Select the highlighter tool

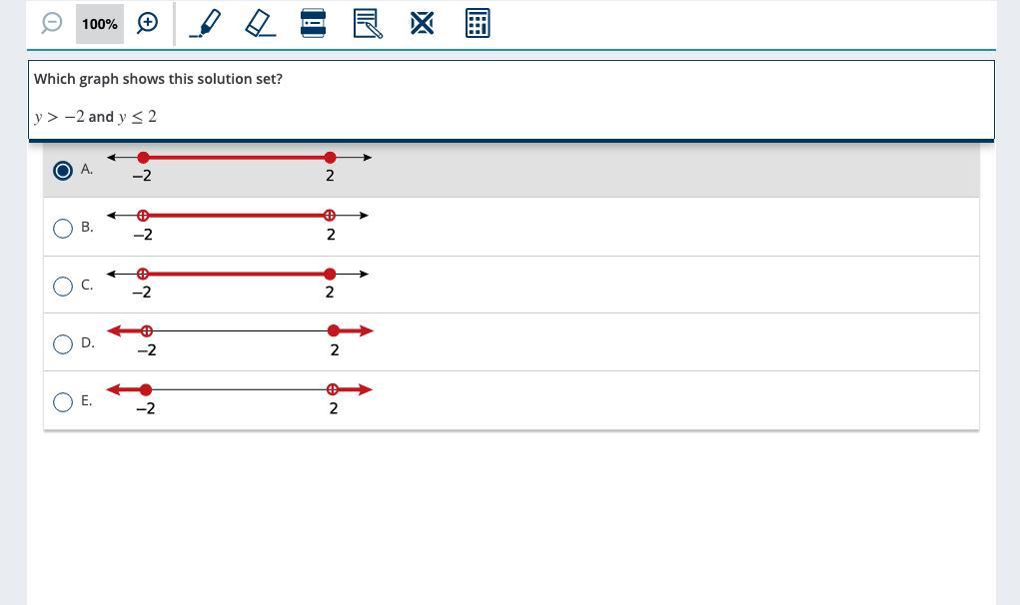pyautogui.click(x=205, y=23)
